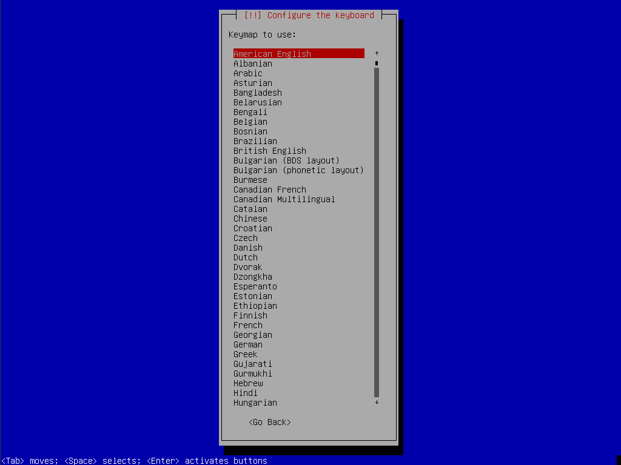This screenshot has height=465, width=621.
Task: Select Arabic from the keymap list
Action: click(247, 73)
